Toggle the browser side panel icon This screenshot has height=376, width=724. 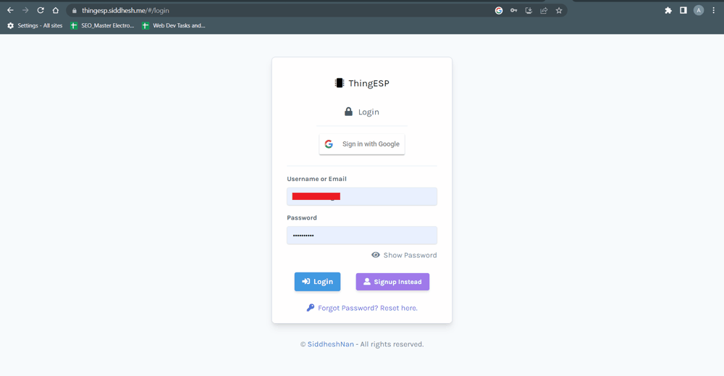coord(683,10)
